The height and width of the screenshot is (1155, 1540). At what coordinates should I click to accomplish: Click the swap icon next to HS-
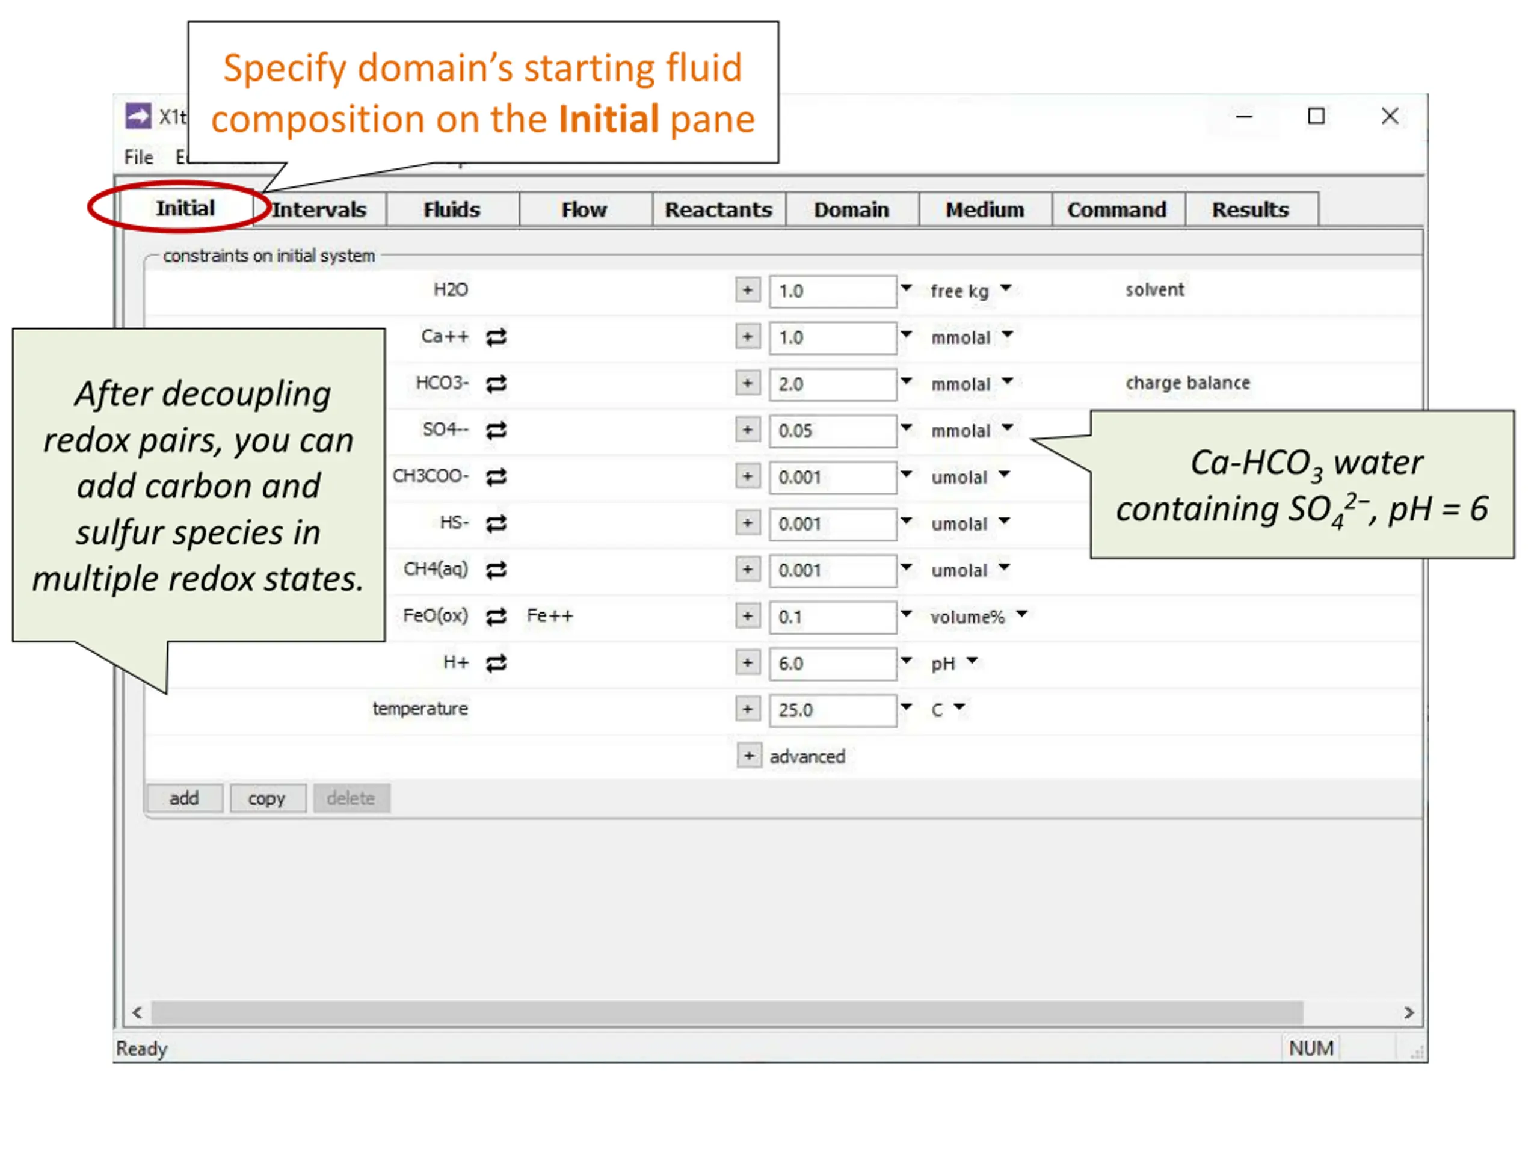point(496,523)
